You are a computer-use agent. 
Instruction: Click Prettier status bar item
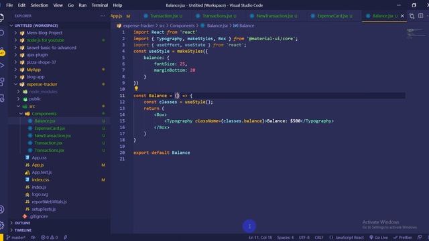tap(403, 238)
